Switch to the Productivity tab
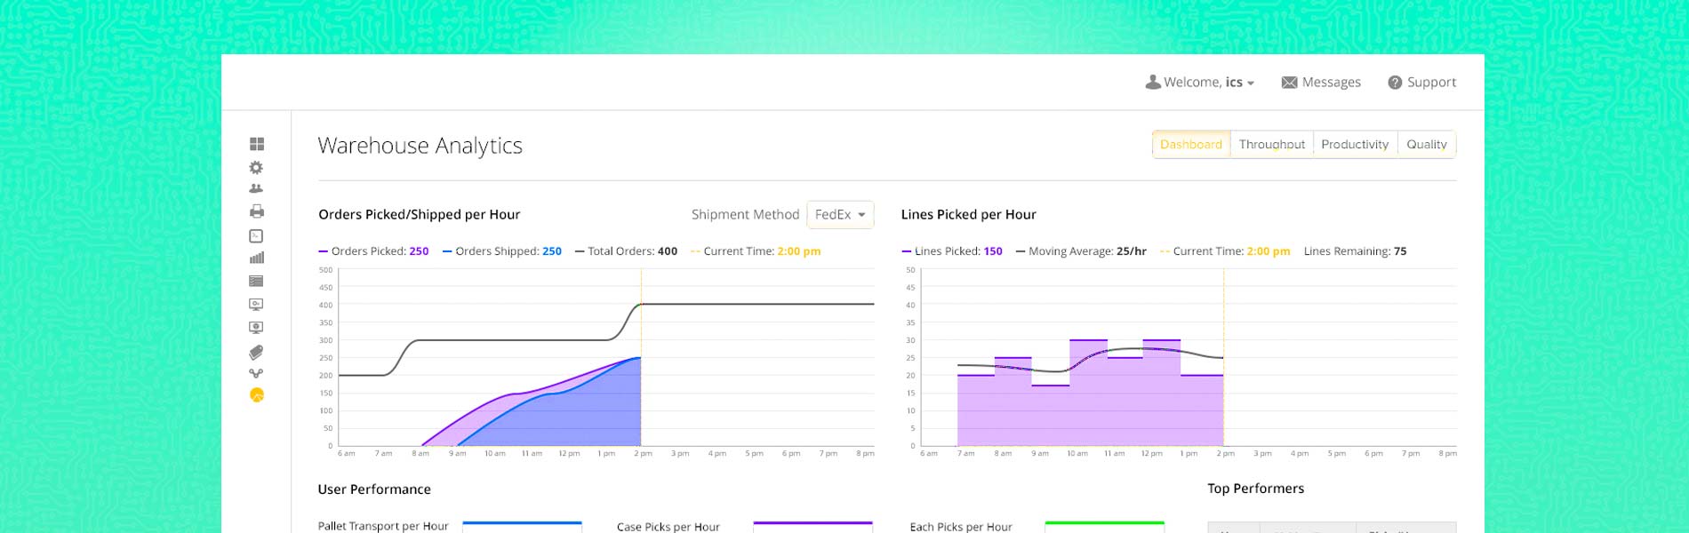The width and height of the screenshot is (1689, 533). (x=1355, y=145)
